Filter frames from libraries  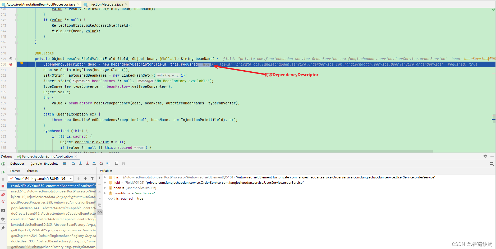(92, 178)
